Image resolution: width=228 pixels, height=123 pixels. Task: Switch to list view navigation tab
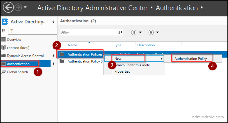point(4,31)
